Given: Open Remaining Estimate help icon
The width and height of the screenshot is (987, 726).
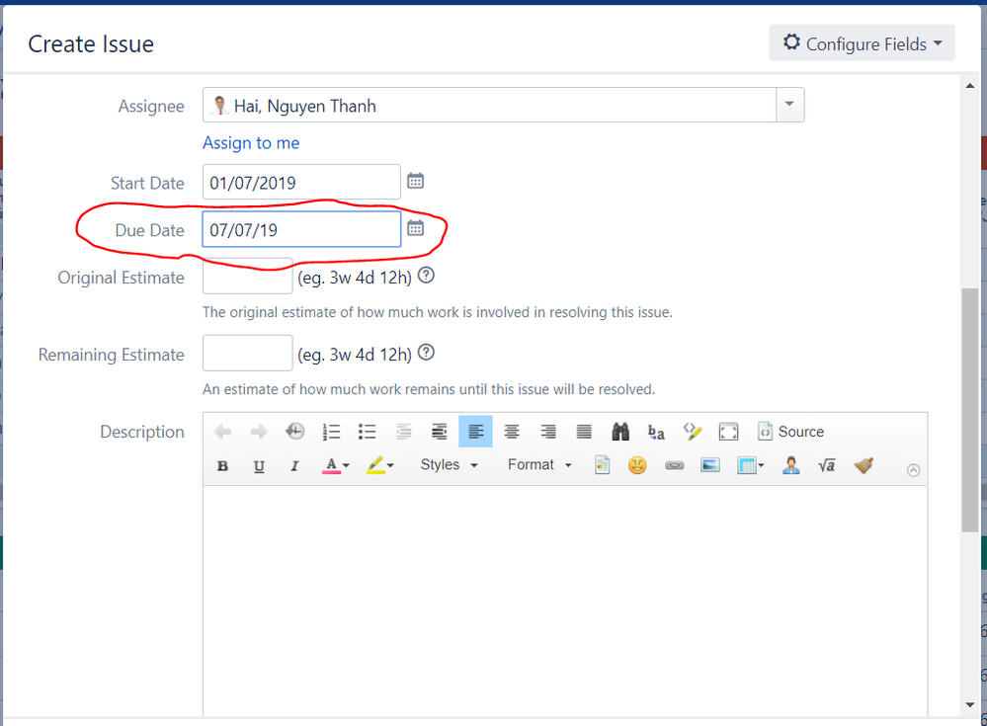Looking at the screenshot, I should (426, 353).
